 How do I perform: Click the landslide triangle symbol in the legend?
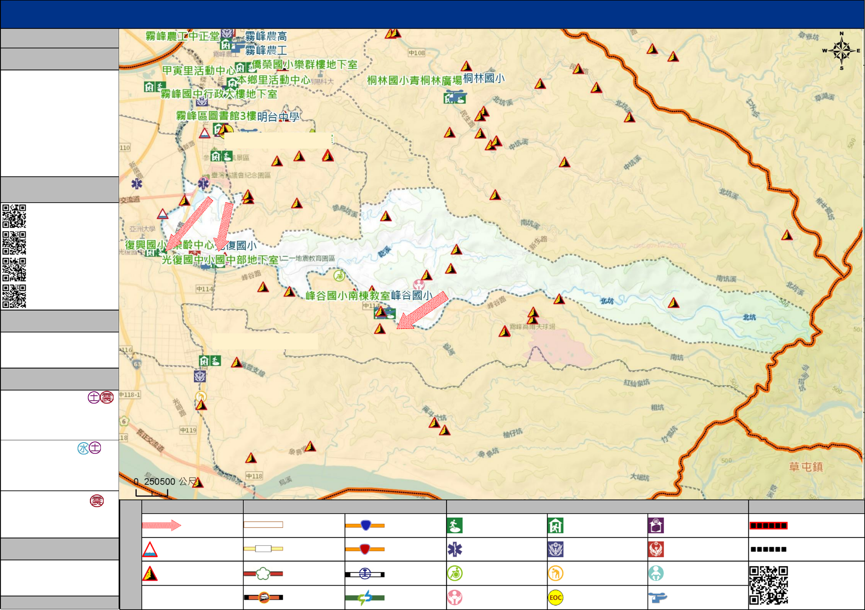(149, 573)
